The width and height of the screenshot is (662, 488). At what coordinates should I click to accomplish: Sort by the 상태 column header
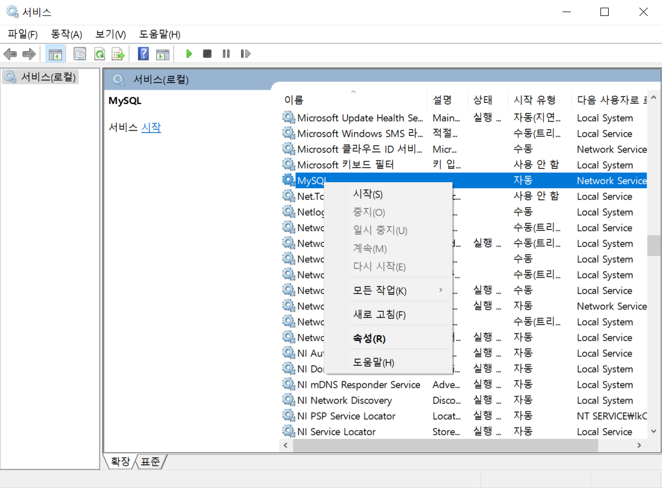pos(487,100)
